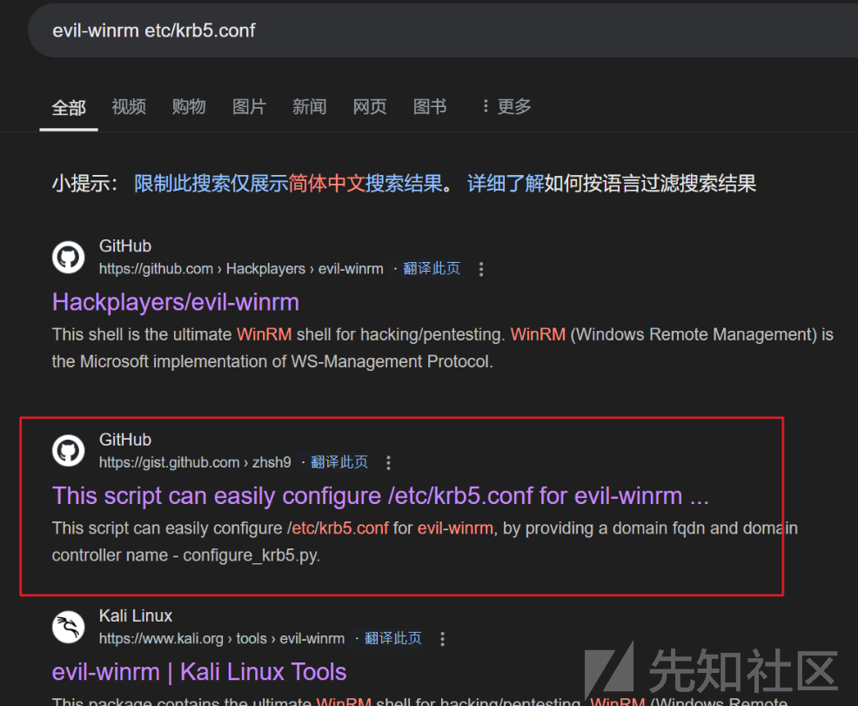Switch to the 图书 (Books) tab
Screen dimensions: 858x706
click(430, 106)
